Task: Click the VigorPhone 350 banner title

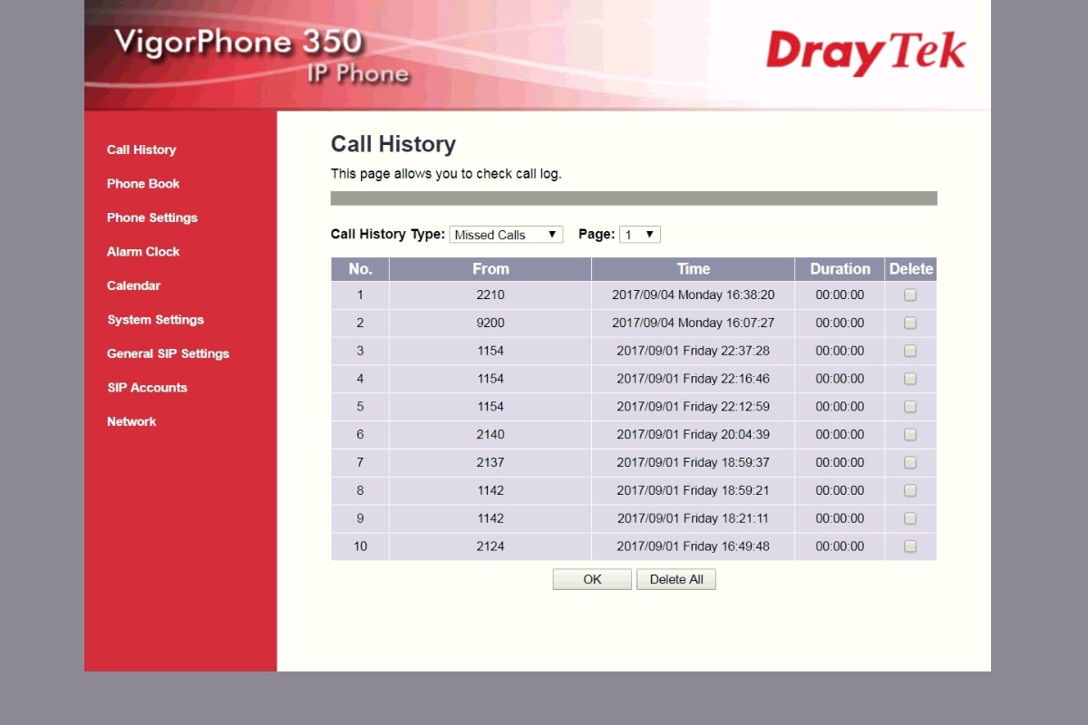Action: click(x=238, y=42)
